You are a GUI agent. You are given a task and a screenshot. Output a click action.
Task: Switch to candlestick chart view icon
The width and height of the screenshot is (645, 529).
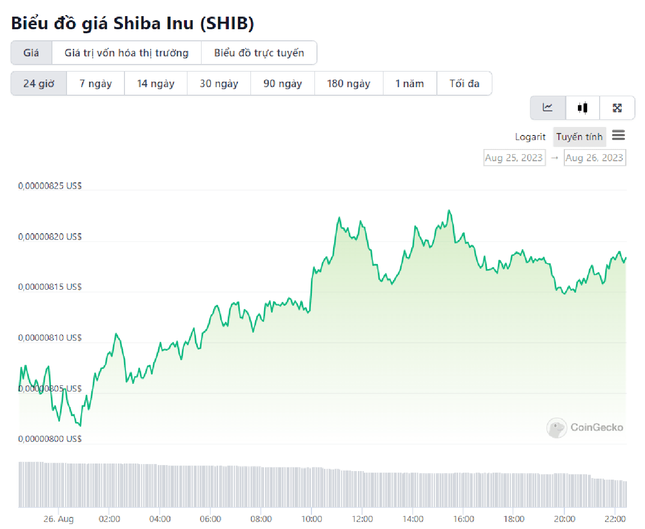[583, 108]
